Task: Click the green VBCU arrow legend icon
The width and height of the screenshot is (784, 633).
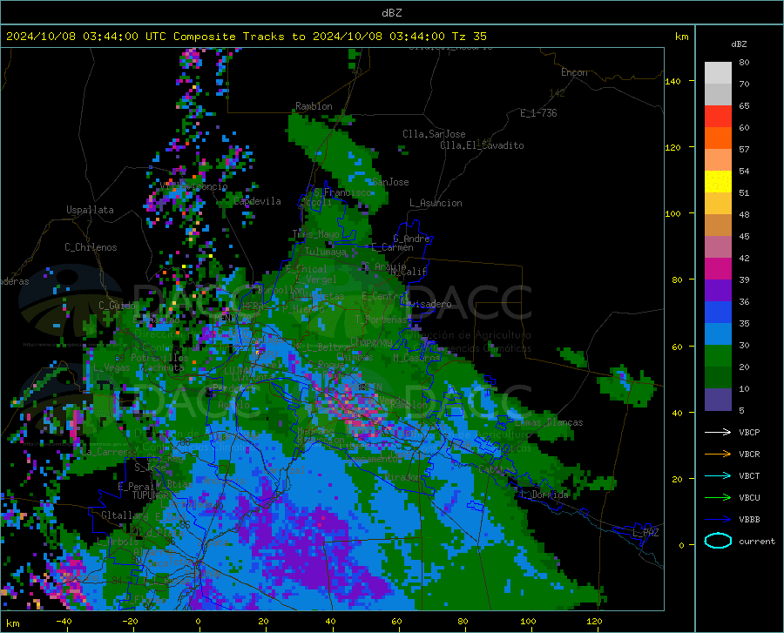Action: (718, 498)
